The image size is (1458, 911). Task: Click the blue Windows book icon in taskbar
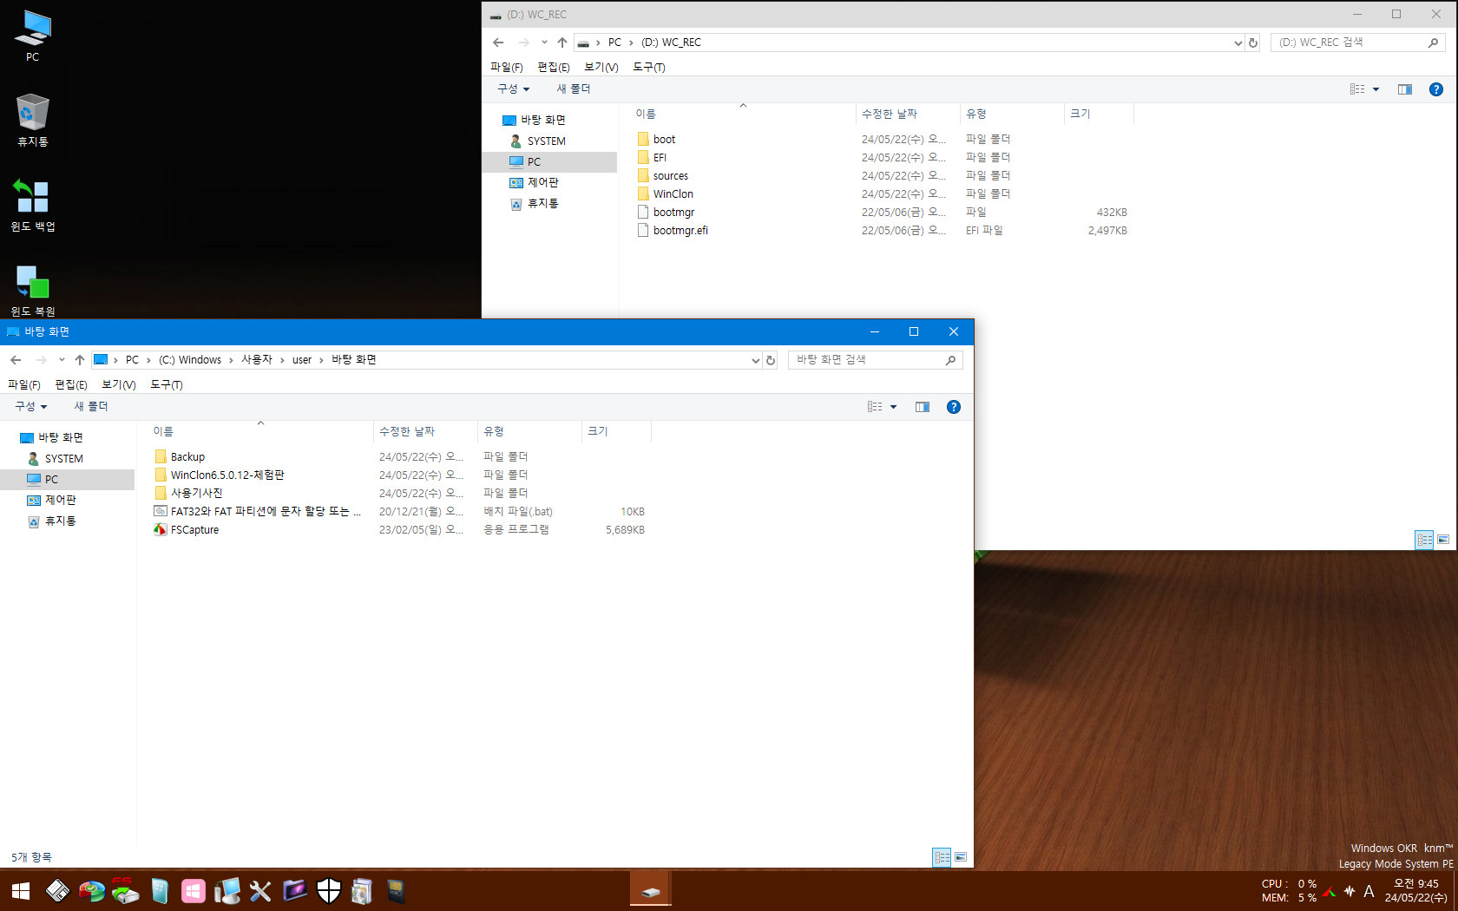click(159, 891)
